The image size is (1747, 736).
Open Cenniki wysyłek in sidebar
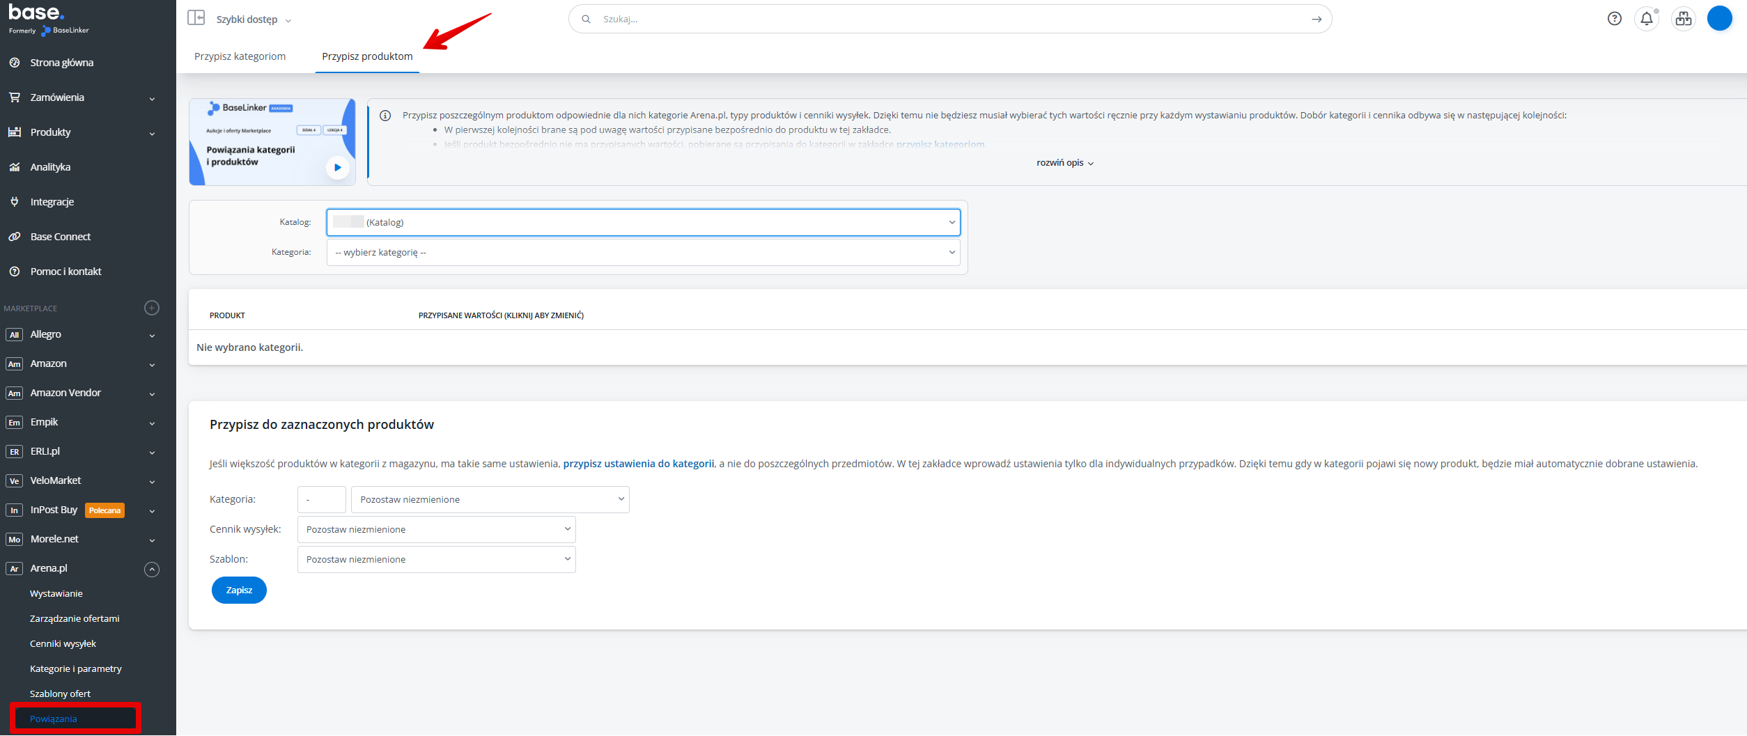pos(63,643)
